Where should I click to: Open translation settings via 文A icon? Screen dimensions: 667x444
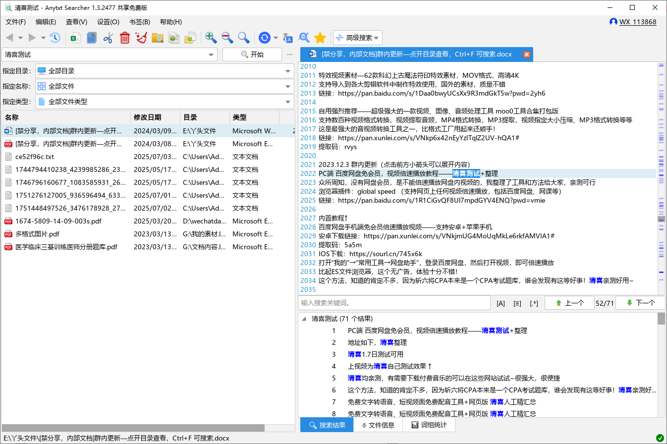coord(288,37)
